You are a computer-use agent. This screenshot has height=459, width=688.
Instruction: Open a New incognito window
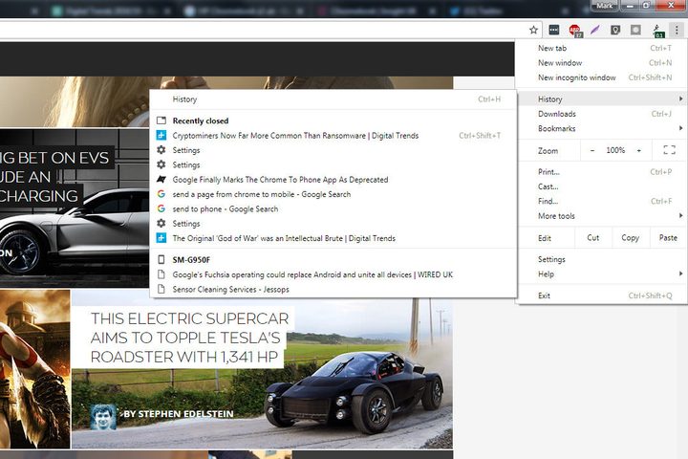pos(602,77)
